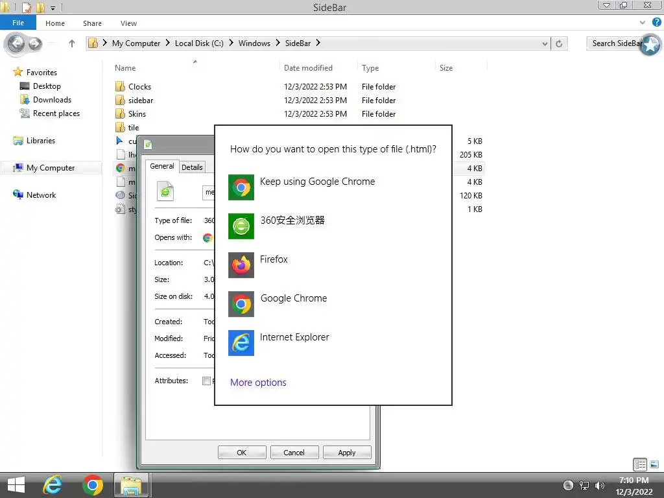The height and width of the screenshot is (498, 664).
Task: Open the network tray icon
Action: [x=584, y=486]
